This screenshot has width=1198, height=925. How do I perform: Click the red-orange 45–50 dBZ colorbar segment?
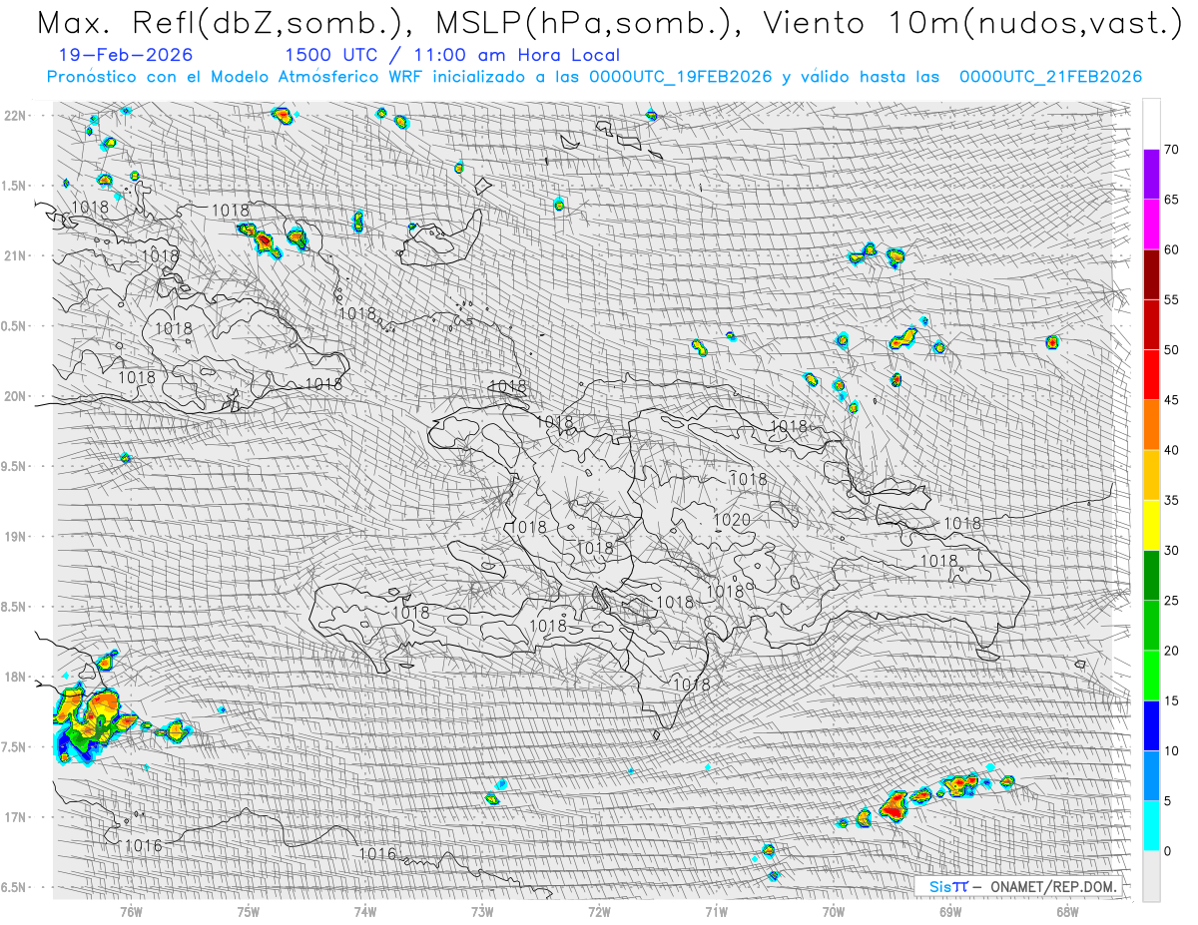point(1151,375)
